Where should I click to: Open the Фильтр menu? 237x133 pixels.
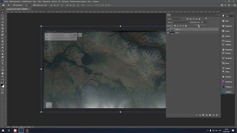[54, 1]
